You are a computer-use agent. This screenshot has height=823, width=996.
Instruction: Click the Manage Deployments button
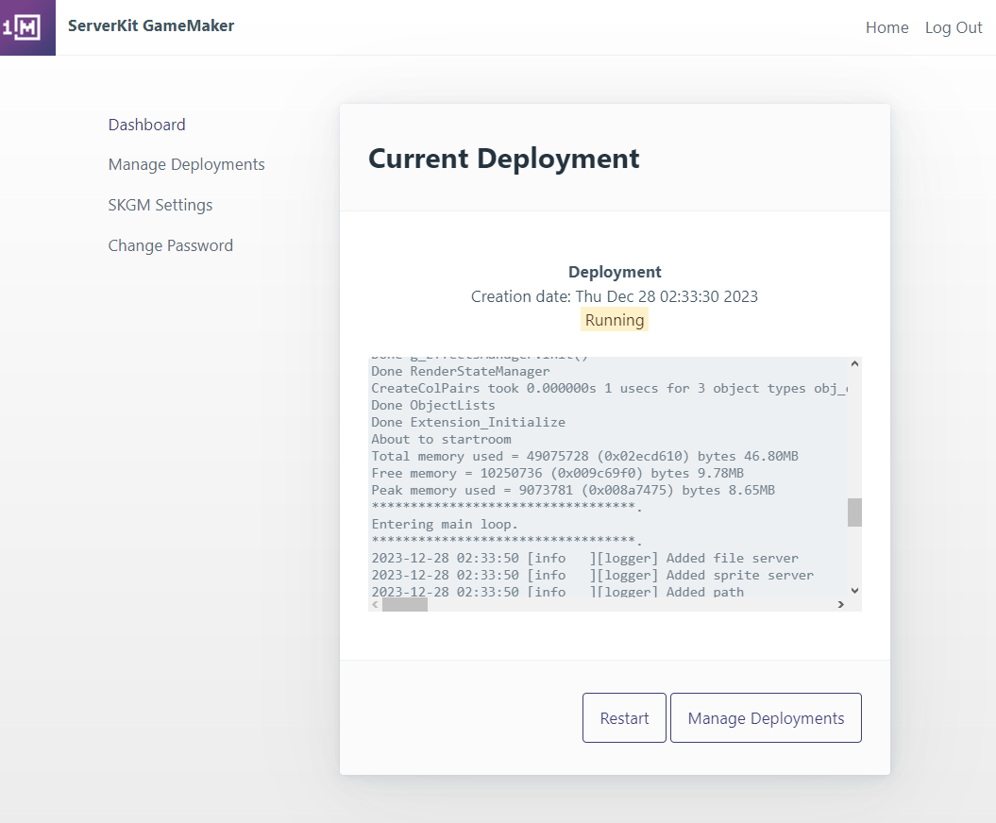point(766,717)
